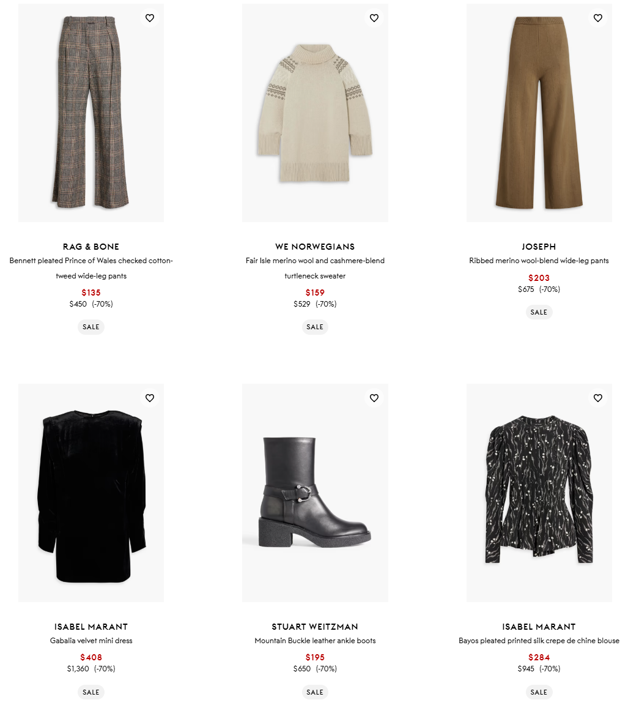This screenshot has width=631, height=716.
Task: Open the Rag & Bone pants product image
Action: [91, 113]
